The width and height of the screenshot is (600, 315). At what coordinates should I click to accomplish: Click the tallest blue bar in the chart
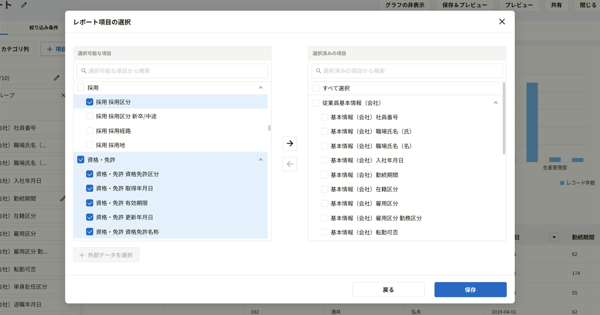[532, 122]
